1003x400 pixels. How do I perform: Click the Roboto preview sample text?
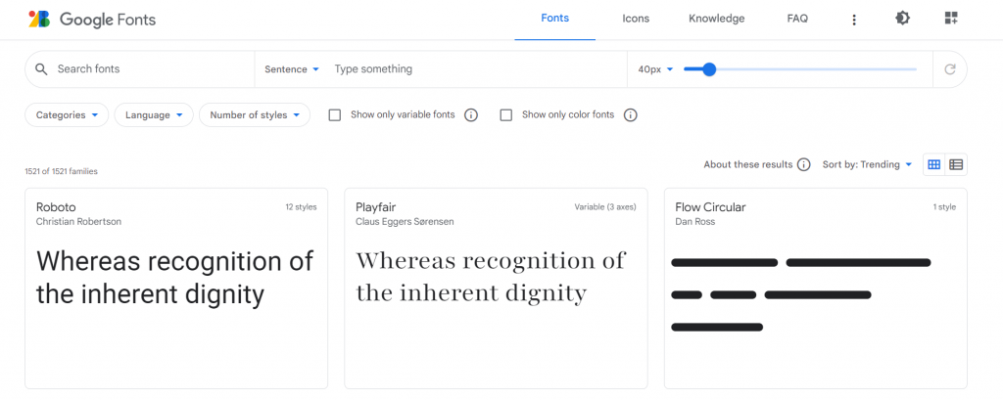tap(174, 278)
